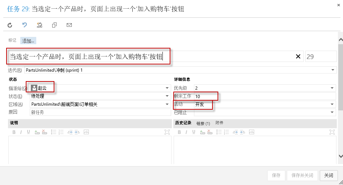This screenshot has height=185, width=343.
Task: Click the 关闭 button
Action: (328, 175)
